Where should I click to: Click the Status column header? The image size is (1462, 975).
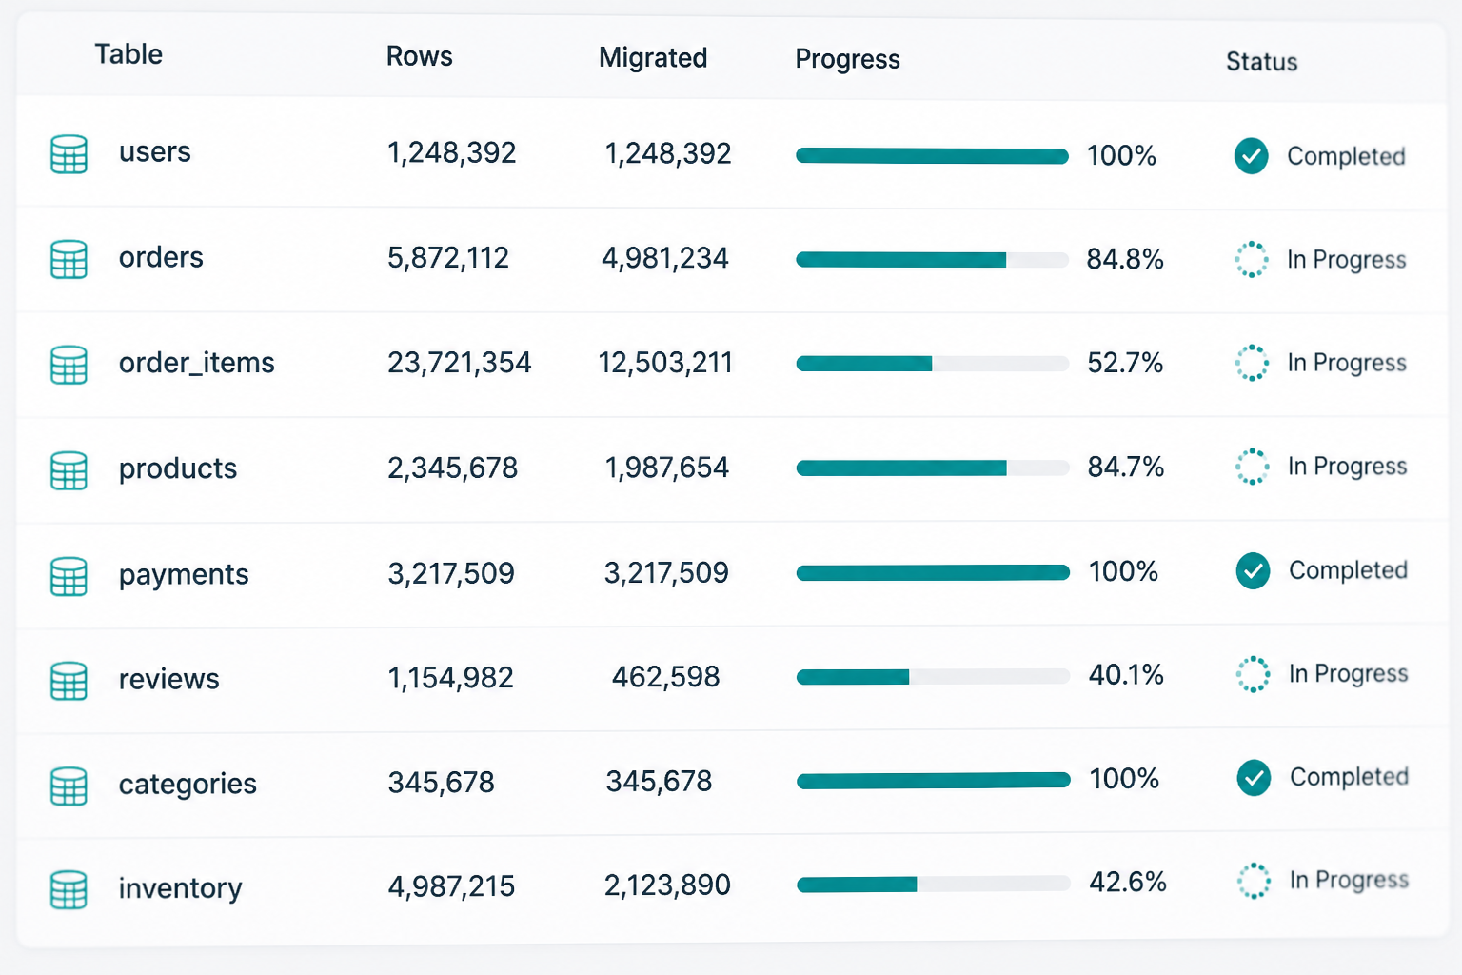point(1262,62)
